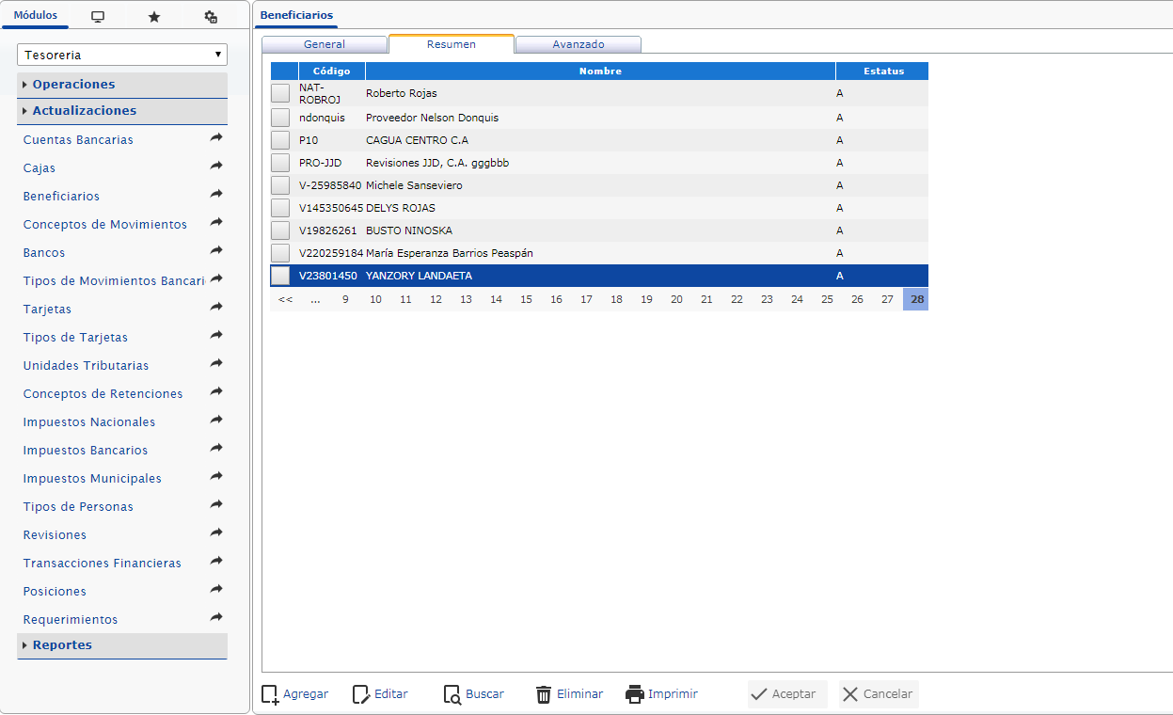Viewport: 1173px width, 715px height.
Task: Click share arrow beside Impuestos Nacionales
Action: pyautogui.click(x=216, y=421)
